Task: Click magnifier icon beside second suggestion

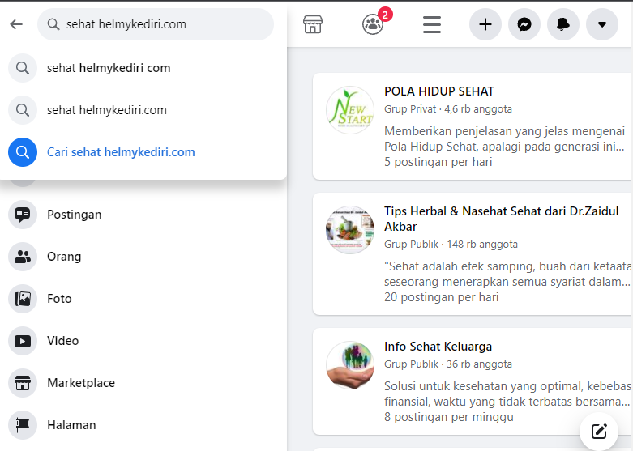Action: (23, 110)
